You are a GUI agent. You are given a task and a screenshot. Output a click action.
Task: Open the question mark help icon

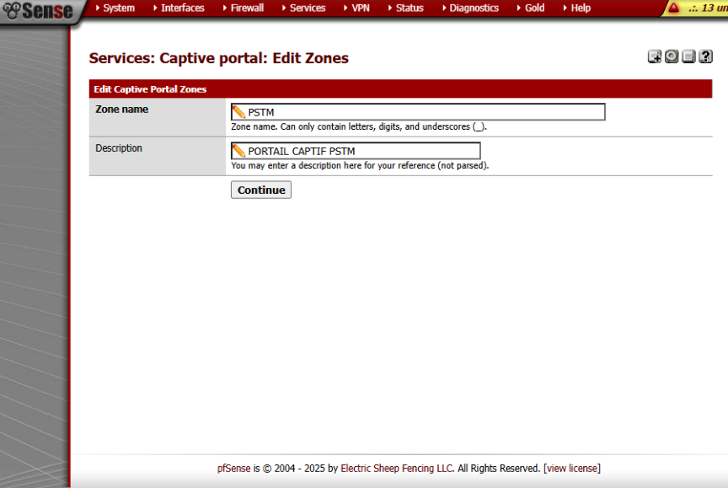706,56
